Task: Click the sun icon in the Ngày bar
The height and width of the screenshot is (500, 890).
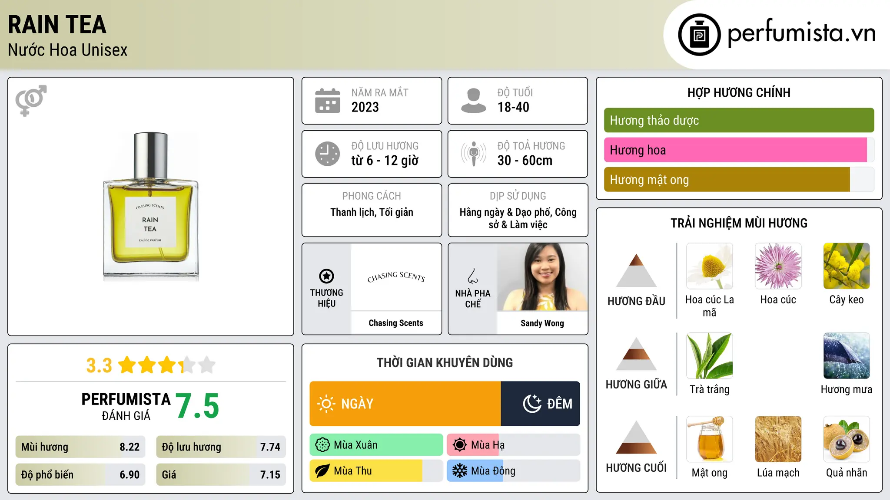Action: pos(326,404)
